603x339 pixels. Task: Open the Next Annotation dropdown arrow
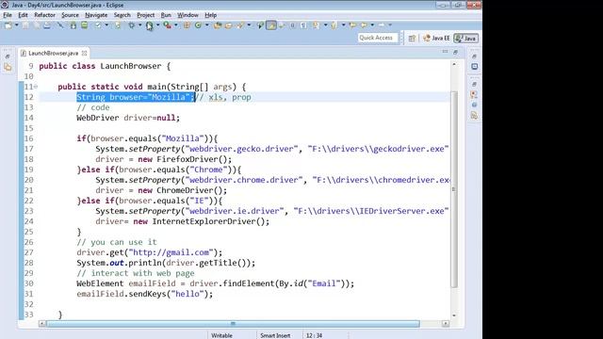tap(326, 25)
